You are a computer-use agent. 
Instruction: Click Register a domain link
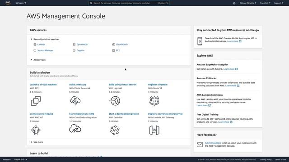click(x=158, y=85)
